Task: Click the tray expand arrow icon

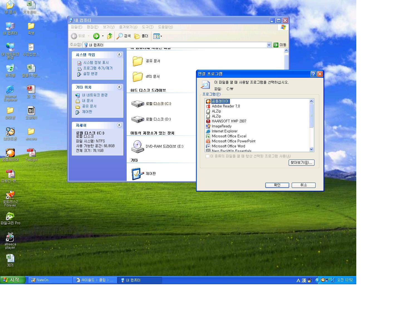Action: point(317,280)
